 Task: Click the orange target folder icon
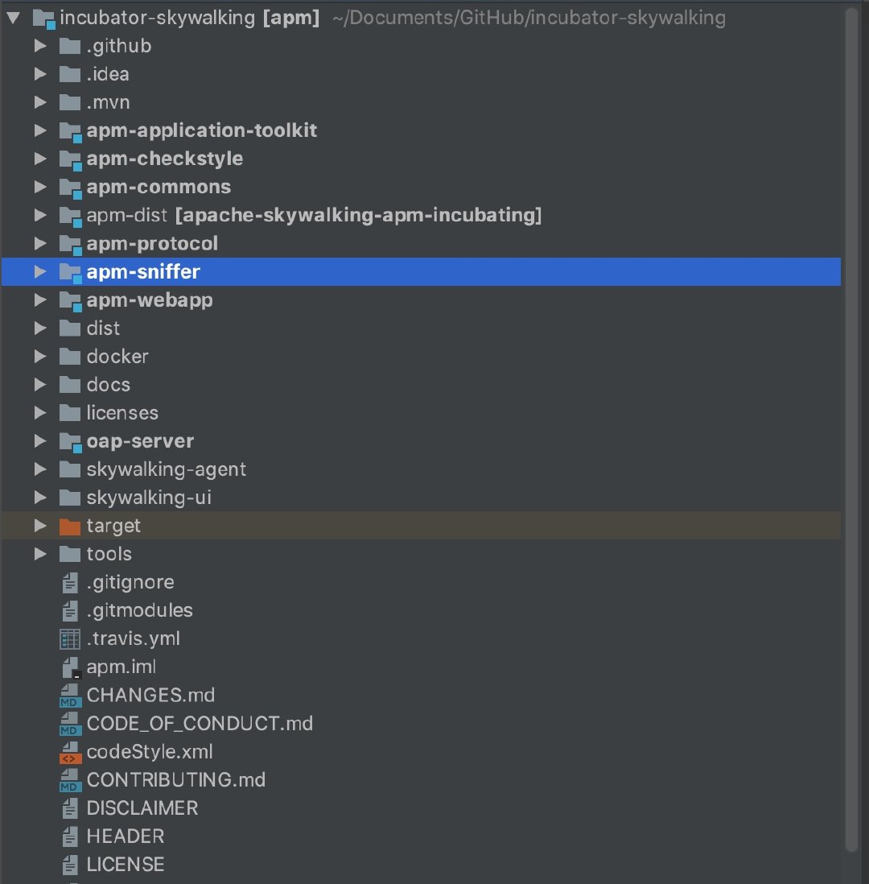click(x=71, y=527)
